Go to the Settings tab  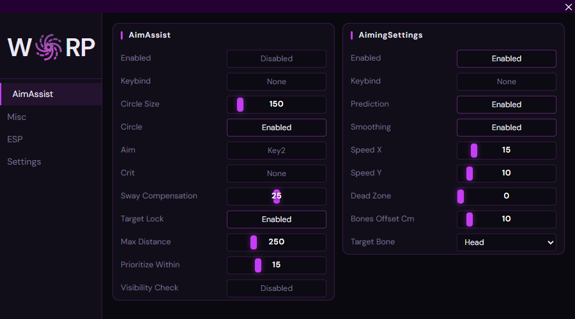pos(24,162)
